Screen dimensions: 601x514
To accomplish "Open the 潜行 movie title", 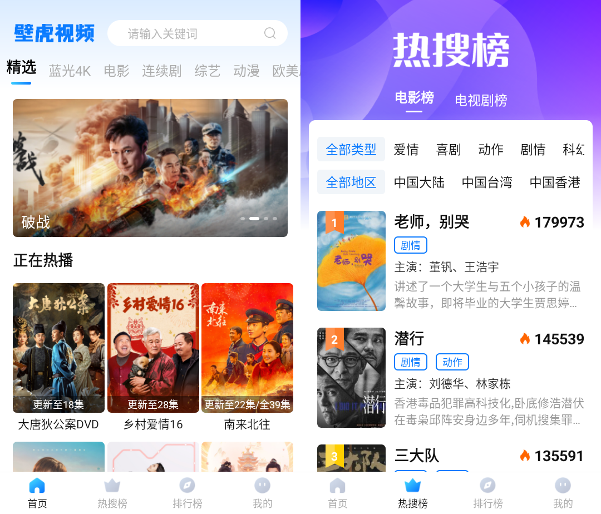I will click(409, 339).
